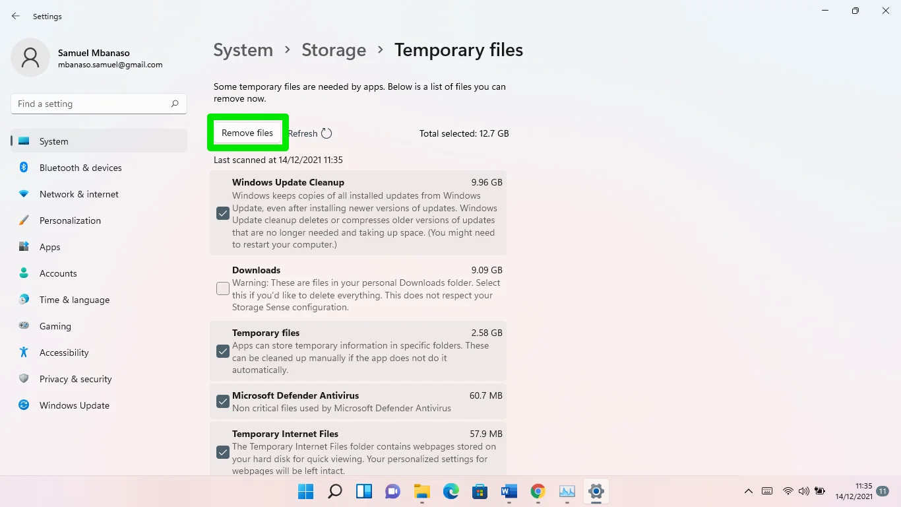This screenshot has width=901, height=507.
Task: Uncheck the Temporary files checkbox
Action: pyautogui.click(x=223, y=351)
